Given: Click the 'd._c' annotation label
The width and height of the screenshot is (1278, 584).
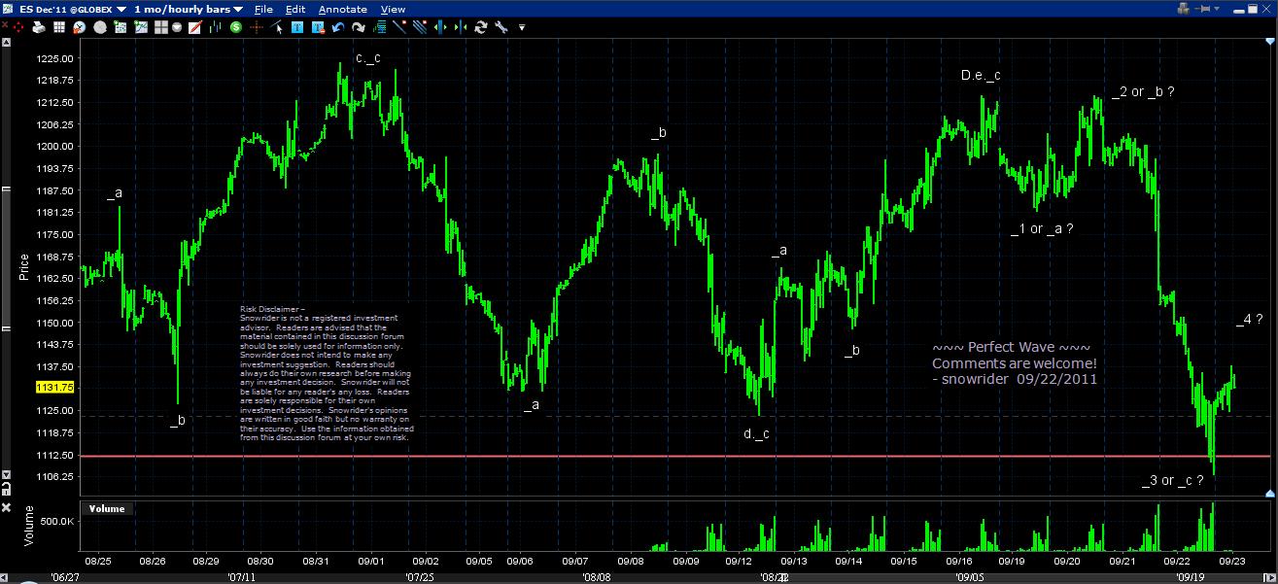Looking at the screenshot, I should pos(757,433).
